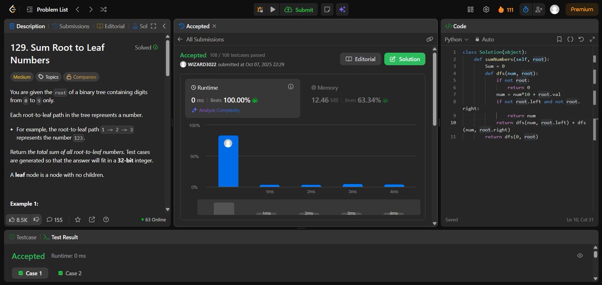Select the Memory 12.46 MB card
This screenshot has height=285, width=602.
coord(364,98)
